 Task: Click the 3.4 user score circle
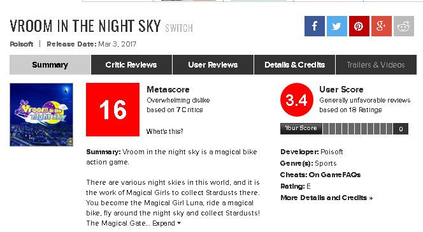click(297, 100)
